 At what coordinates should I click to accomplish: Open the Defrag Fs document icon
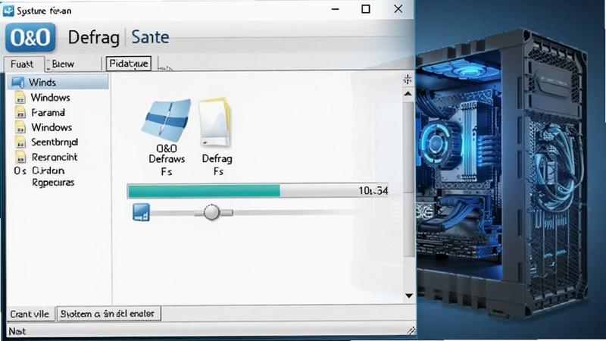(217, 137)
